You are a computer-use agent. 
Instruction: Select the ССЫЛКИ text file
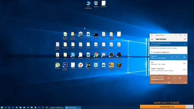pyautogui.click(x=73, y=66)
